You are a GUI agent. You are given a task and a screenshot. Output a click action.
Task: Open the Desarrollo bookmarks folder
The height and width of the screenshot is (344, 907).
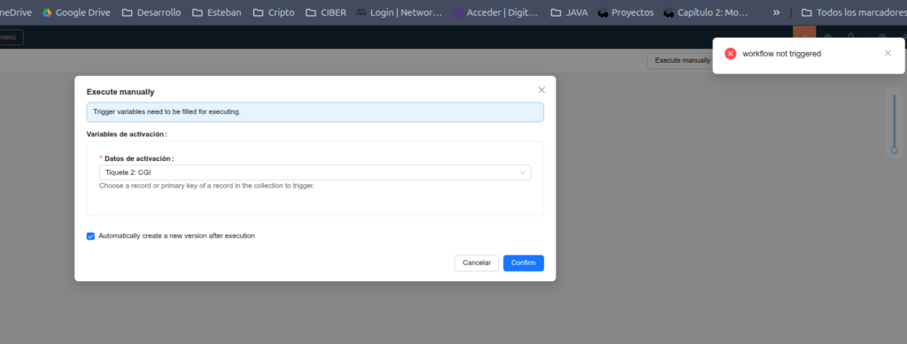(x=151, y=12)
